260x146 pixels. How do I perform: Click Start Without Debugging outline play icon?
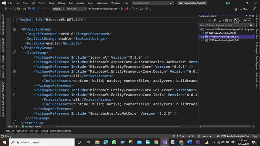[x=122, y=9]
